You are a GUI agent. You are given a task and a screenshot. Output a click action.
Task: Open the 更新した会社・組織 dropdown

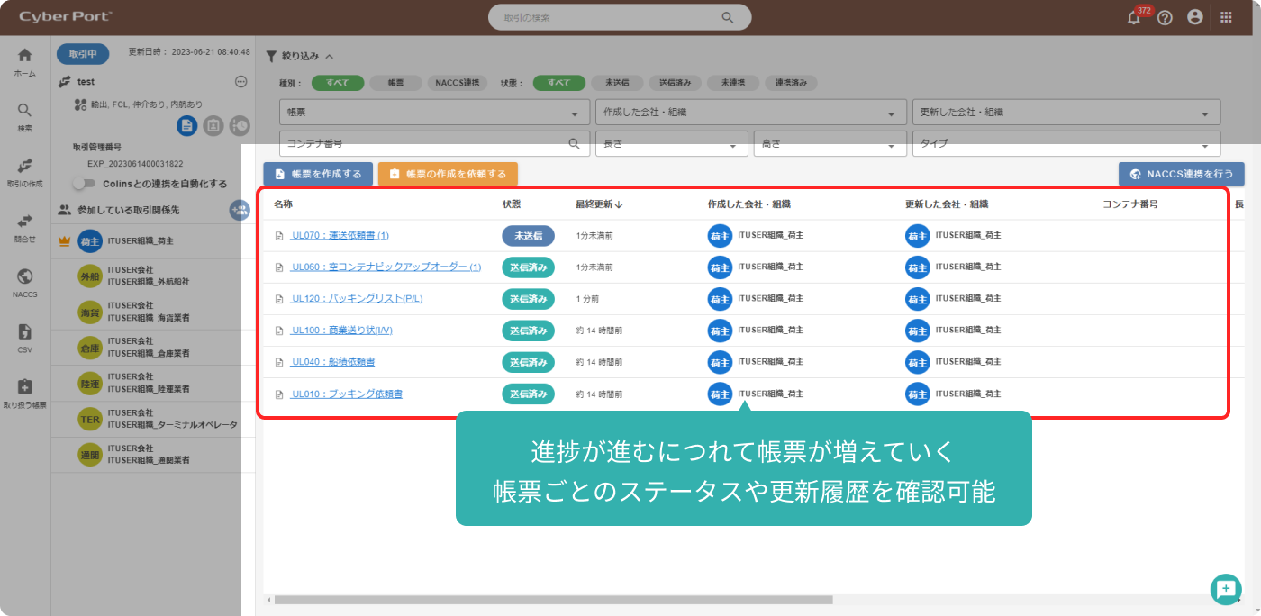pyautogui.click(x=1066, y=113)
